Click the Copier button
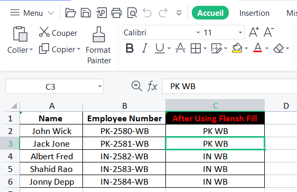297x192 pixels. pos(57,49)
